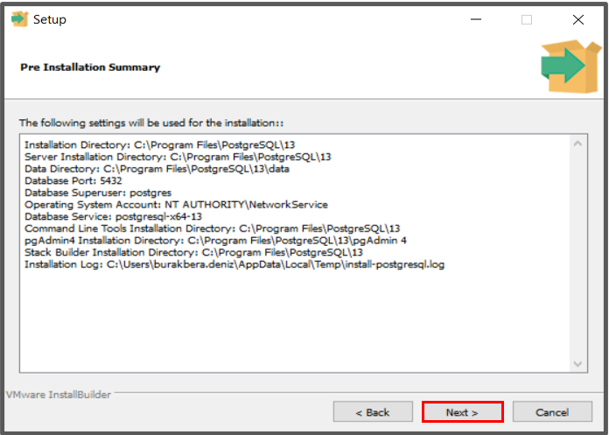609x435 pixels.
Task: Click the Setup title bar box icon
Action: [x=19, y=19]
